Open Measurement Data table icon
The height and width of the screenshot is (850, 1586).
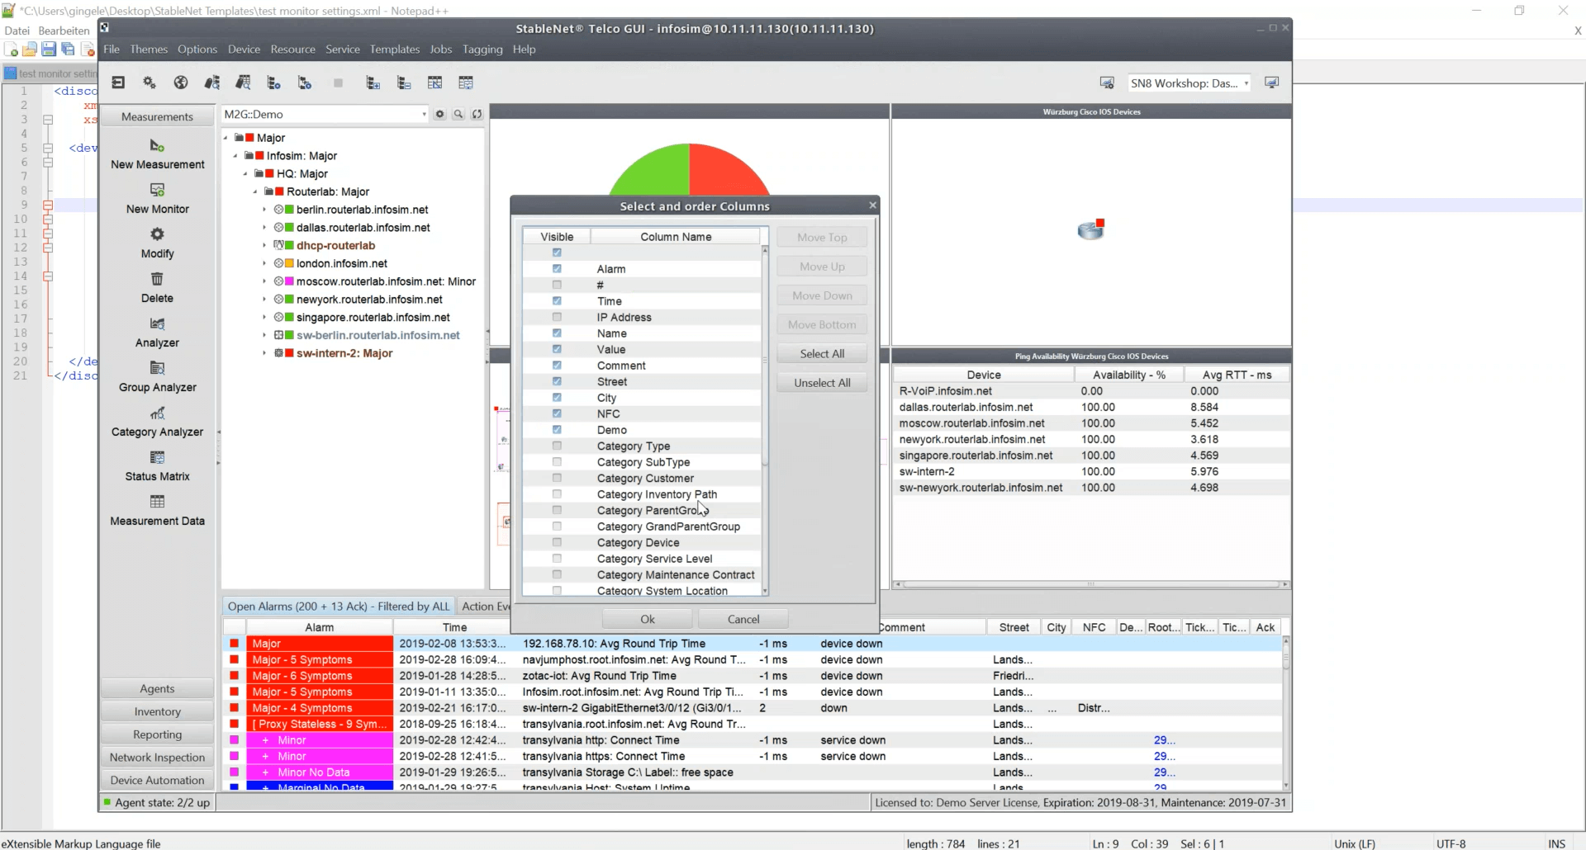click(x=157, y=502)
